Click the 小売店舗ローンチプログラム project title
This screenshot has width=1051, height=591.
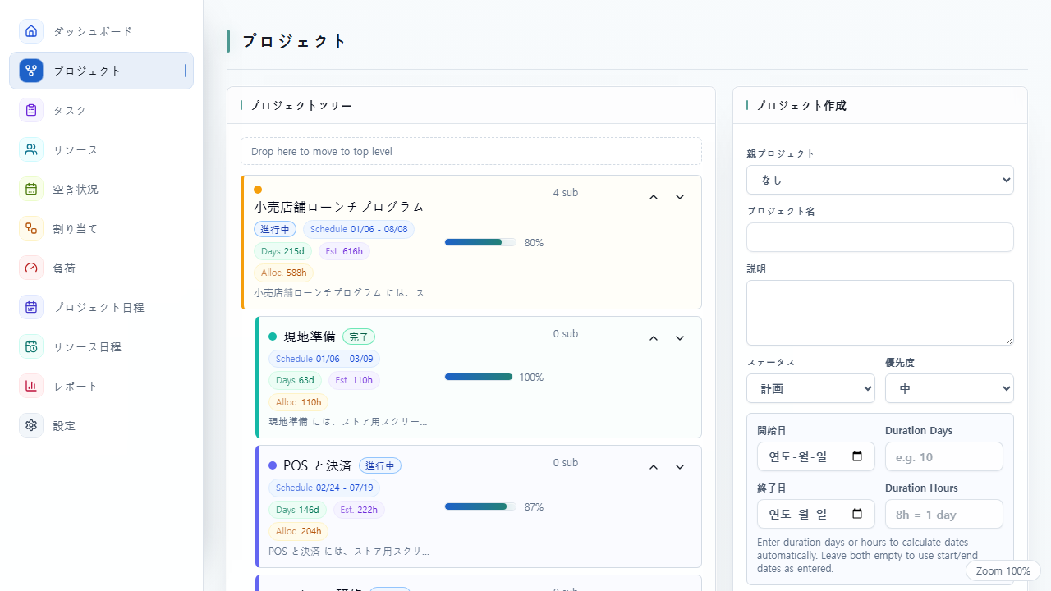tap(339, 207)
